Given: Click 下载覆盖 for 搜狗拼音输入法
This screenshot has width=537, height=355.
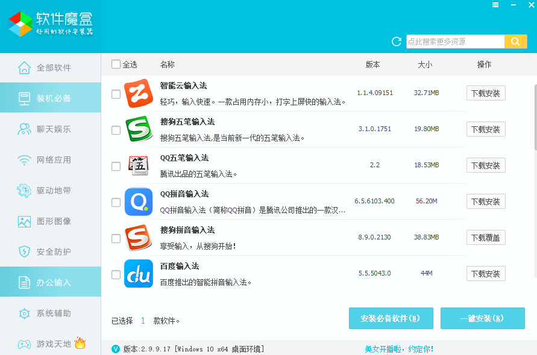Looking at the screenshot, I should pos(486,237).
